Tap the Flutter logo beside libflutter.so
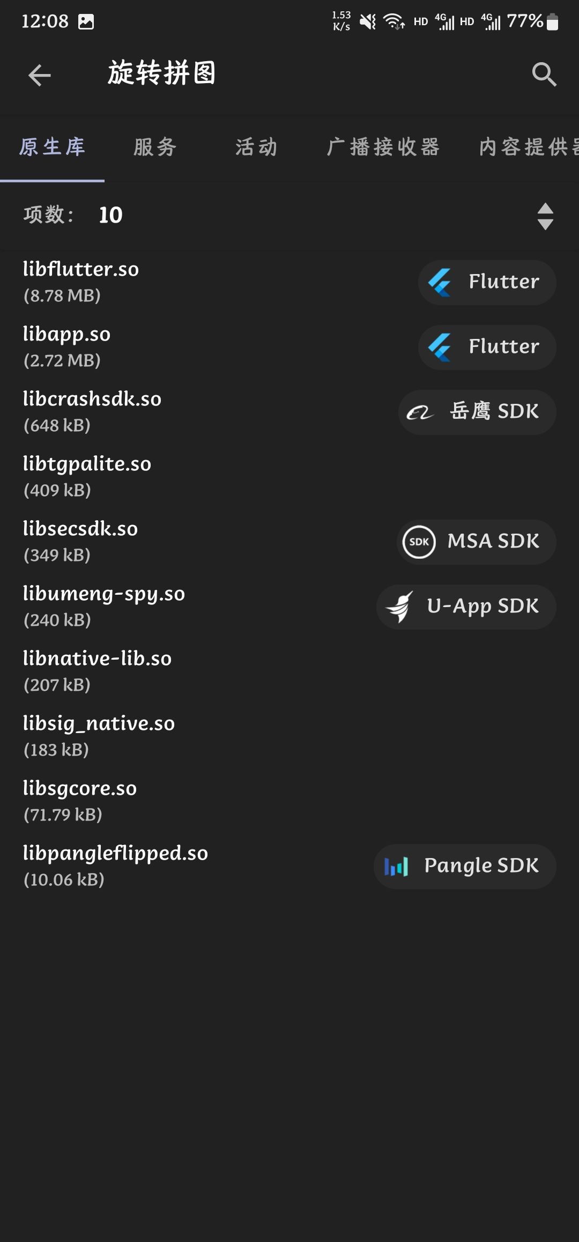The width and height of the screenshot is (579, 1242). (x=440, y=282)
